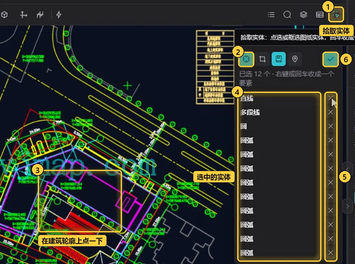
Task: Click the lightning bolt toolbar icon
Action: click(59, 15)
